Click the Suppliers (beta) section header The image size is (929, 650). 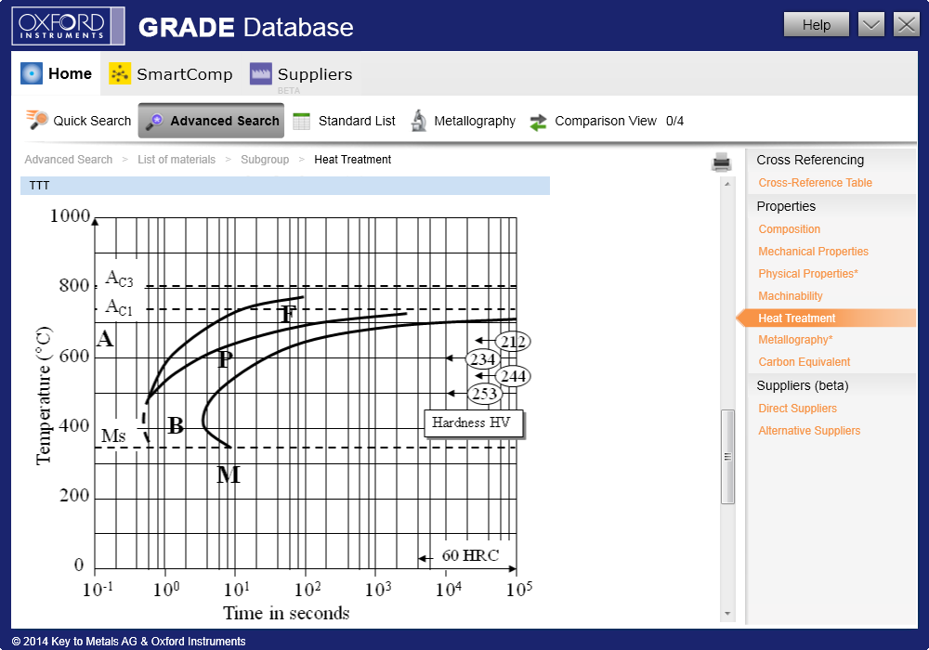(803, 385)
